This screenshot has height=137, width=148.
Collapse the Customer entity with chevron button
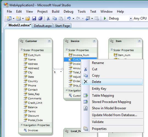pyautogui.click(x=49, y=41)
